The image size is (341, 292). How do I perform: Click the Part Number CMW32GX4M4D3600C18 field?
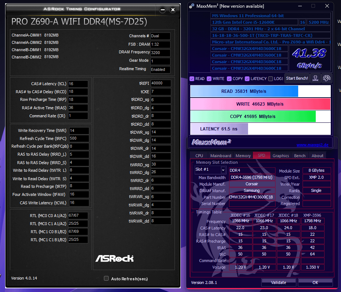point(252,197)
